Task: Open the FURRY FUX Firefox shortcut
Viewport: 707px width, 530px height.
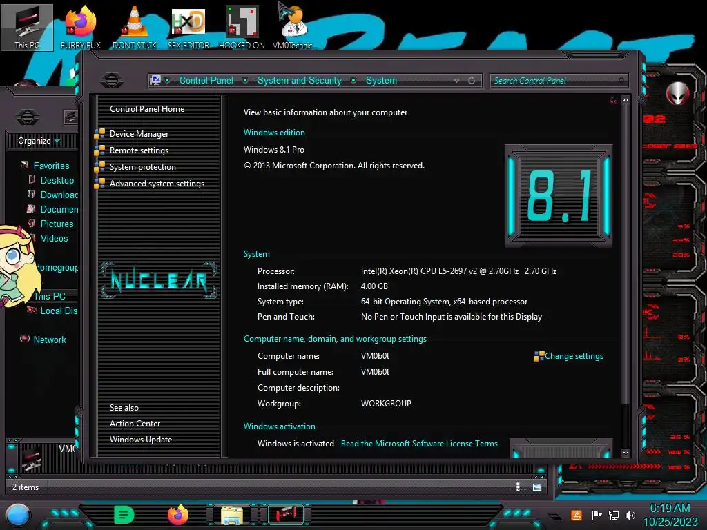Action: [81, 27]
